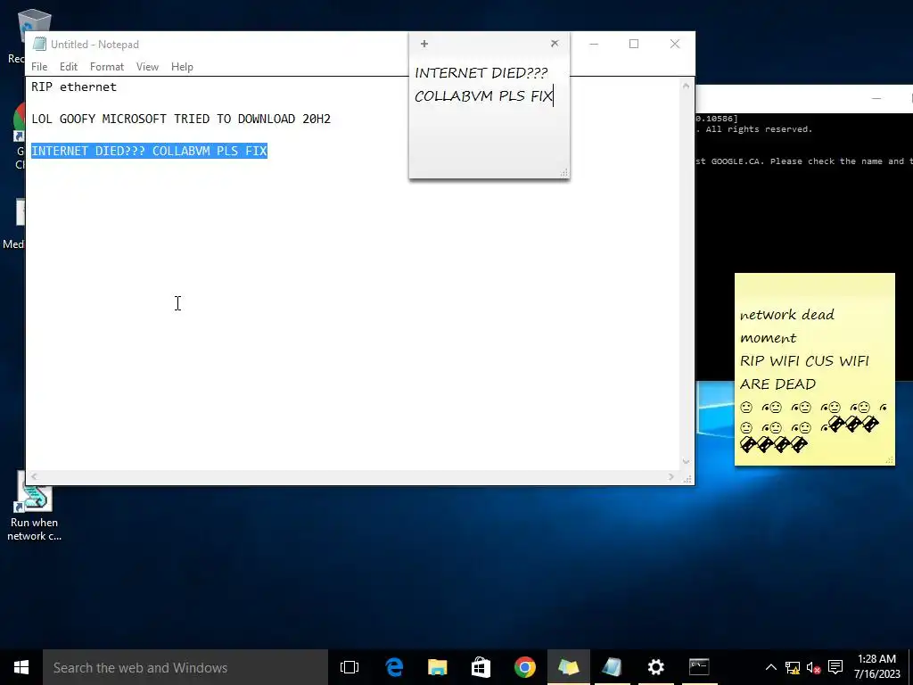
Task: Switch to Notepad on the taskbar
Action: click(612, 667)
